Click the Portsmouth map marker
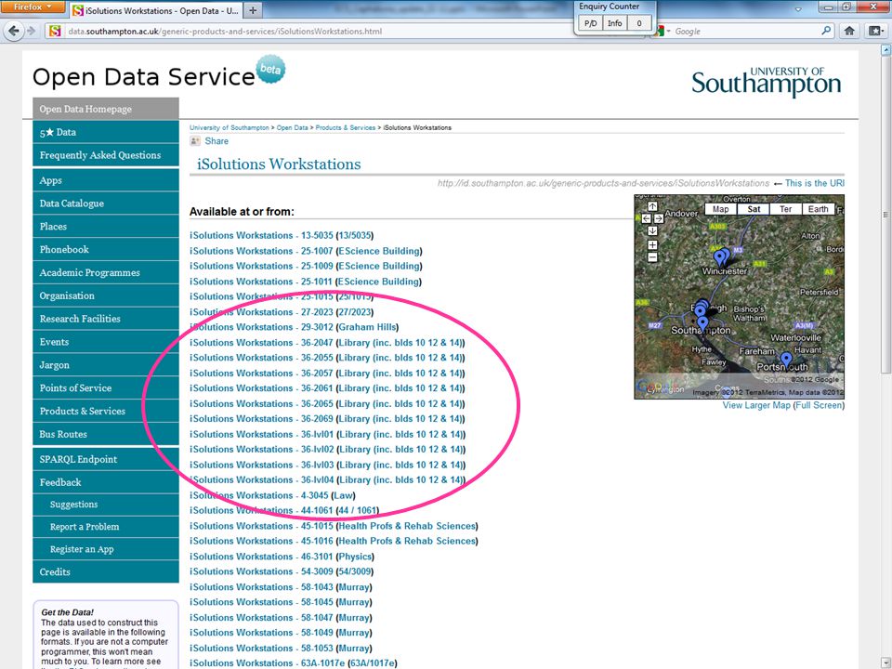The width and height of the screenshot is (892, 669). (786, 360)
